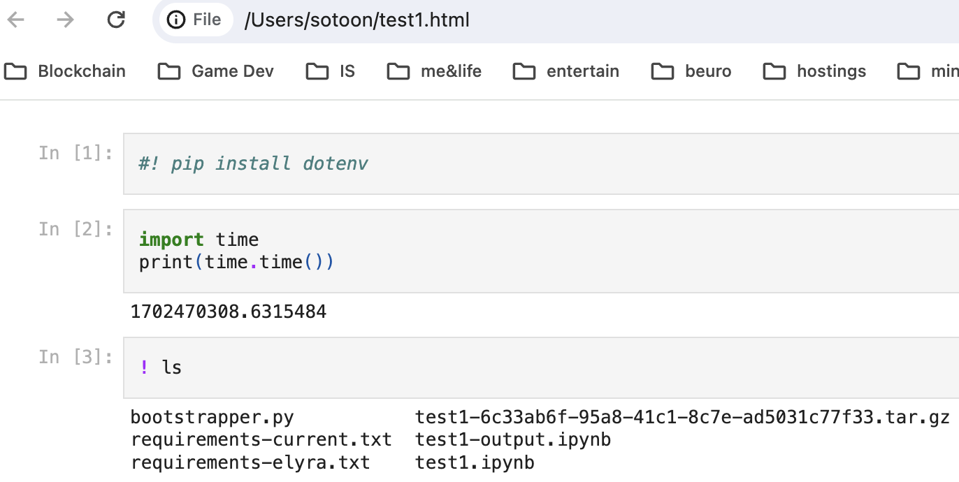Click the In [2] cell prompt label
This screenshot has height=482, width=959.
click(75, 229)
